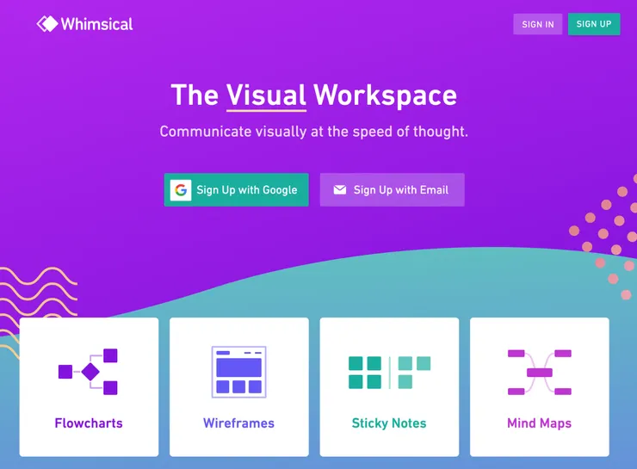Open the Whimsical wordmark text
Viewport: 637px width, 469px height.
click(96, 24)
